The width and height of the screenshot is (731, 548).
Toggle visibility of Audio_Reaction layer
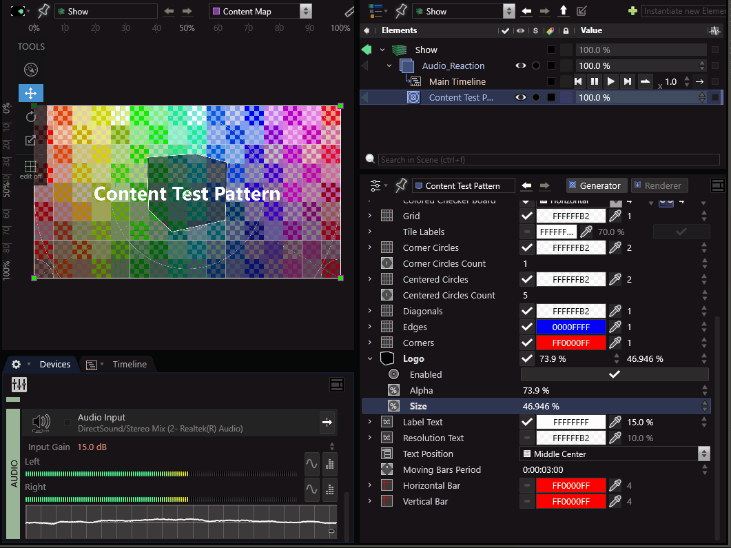click(x=522, y=65)
